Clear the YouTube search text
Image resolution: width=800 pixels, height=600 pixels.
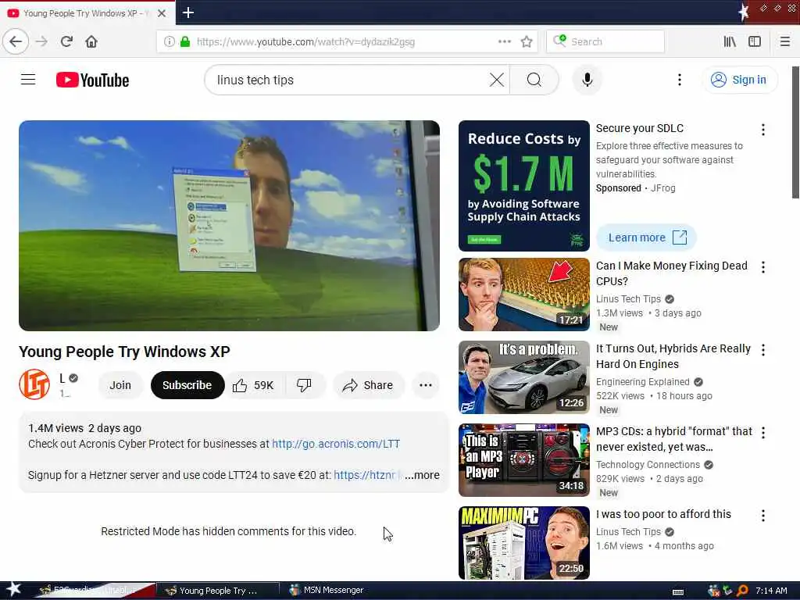point(496,80)
